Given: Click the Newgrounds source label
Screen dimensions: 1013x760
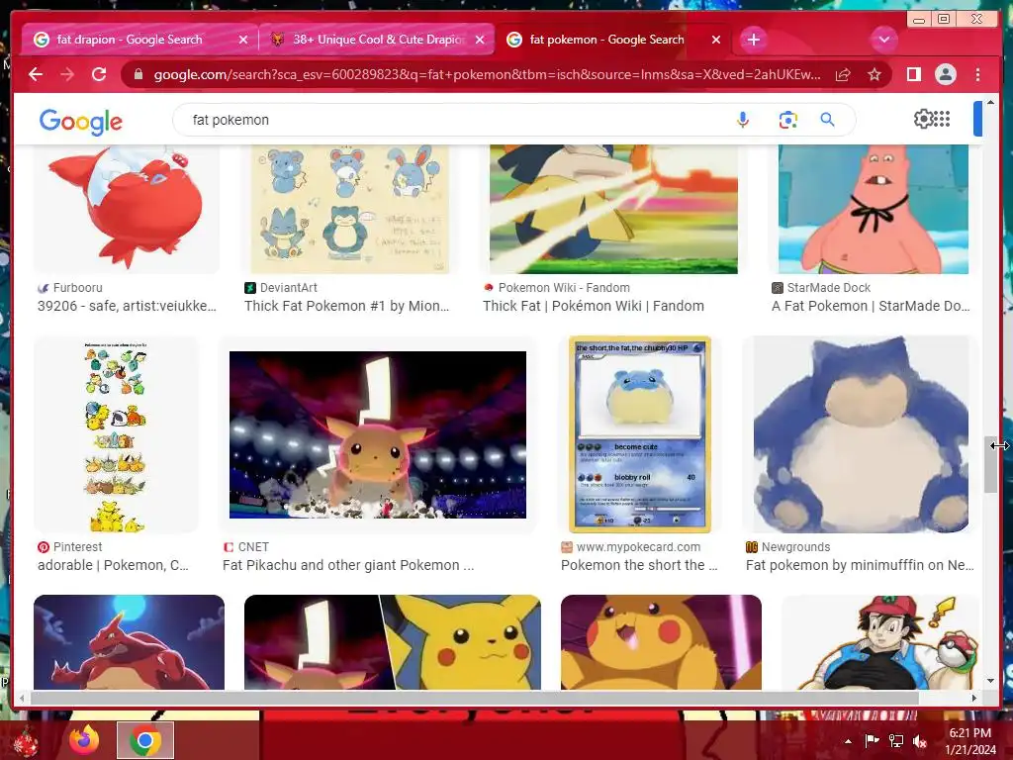Looking at the screenshot, I should [x=795, y=546].
